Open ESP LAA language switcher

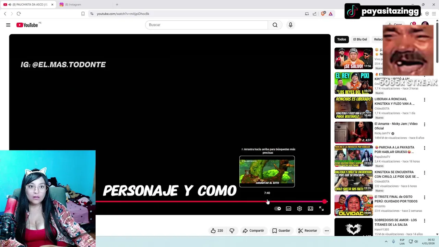tap(402, 242)
